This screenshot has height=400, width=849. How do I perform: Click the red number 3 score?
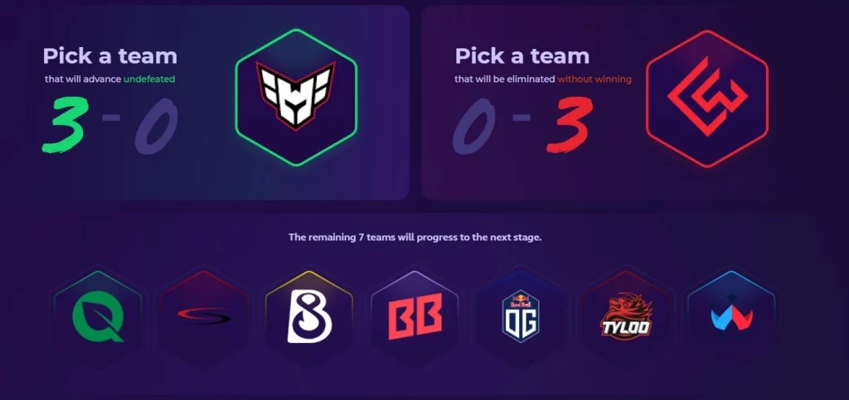(569, 125)
